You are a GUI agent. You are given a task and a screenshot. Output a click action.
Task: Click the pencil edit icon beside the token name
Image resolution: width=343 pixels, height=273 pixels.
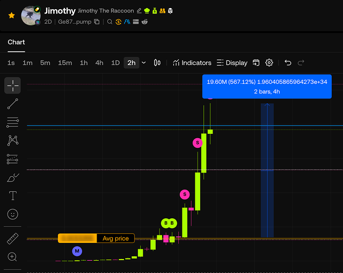pos(139,11)
